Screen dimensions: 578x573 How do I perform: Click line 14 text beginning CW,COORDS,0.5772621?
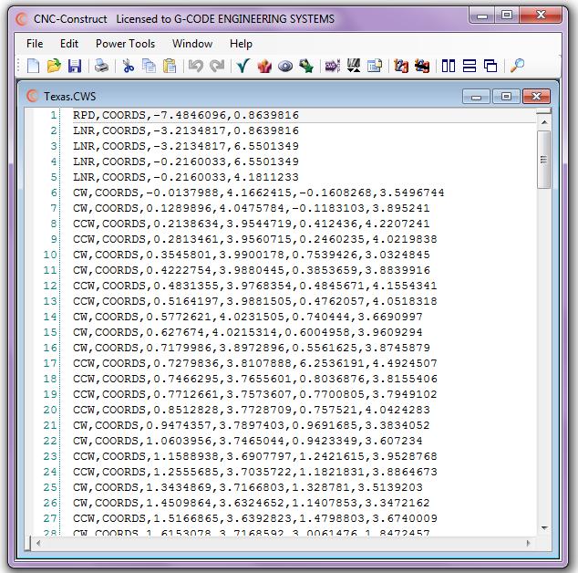[247, 317]
